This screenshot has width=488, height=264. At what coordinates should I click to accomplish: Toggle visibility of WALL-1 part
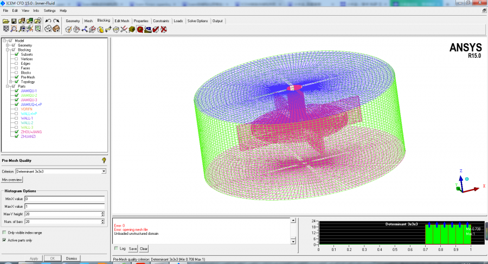pos(17,118)
